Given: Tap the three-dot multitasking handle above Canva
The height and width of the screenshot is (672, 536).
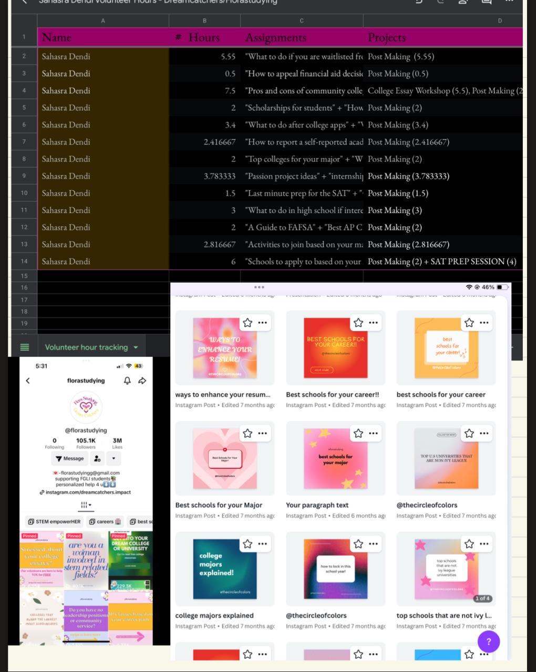Looking at the screenshot, I should 259,287.
